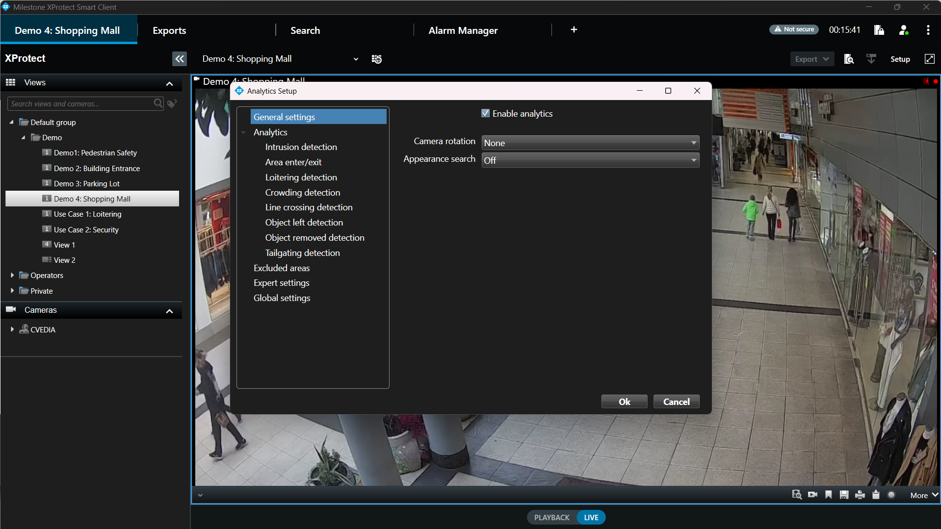Open the evidence lock list icon
Image resolution: width=941 pixels, height=529 pixels.
click(879, 30)
